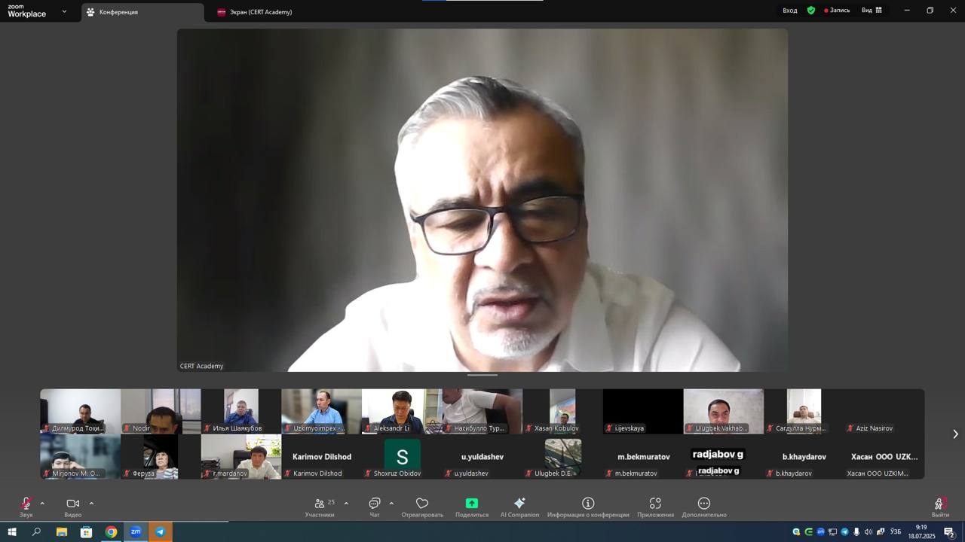Open AI Companion sparkle icon
The height and width of the screenshot is (542, 965).
click(519, 504)
